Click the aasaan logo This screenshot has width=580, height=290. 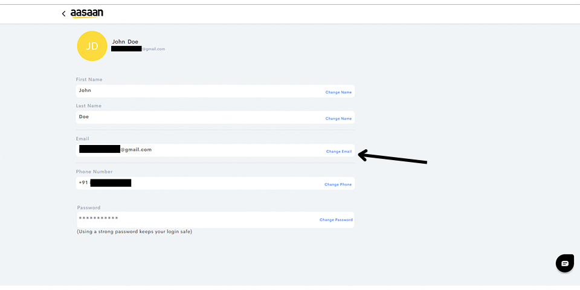(x=87, y=13)
